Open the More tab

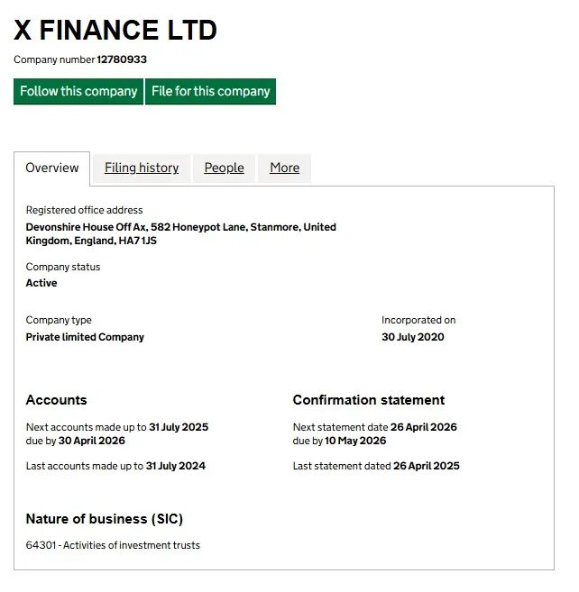[x=284, y=168]
